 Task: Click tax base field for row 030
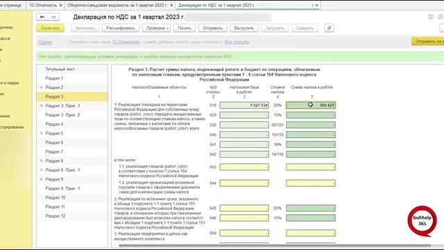point(244,125)
